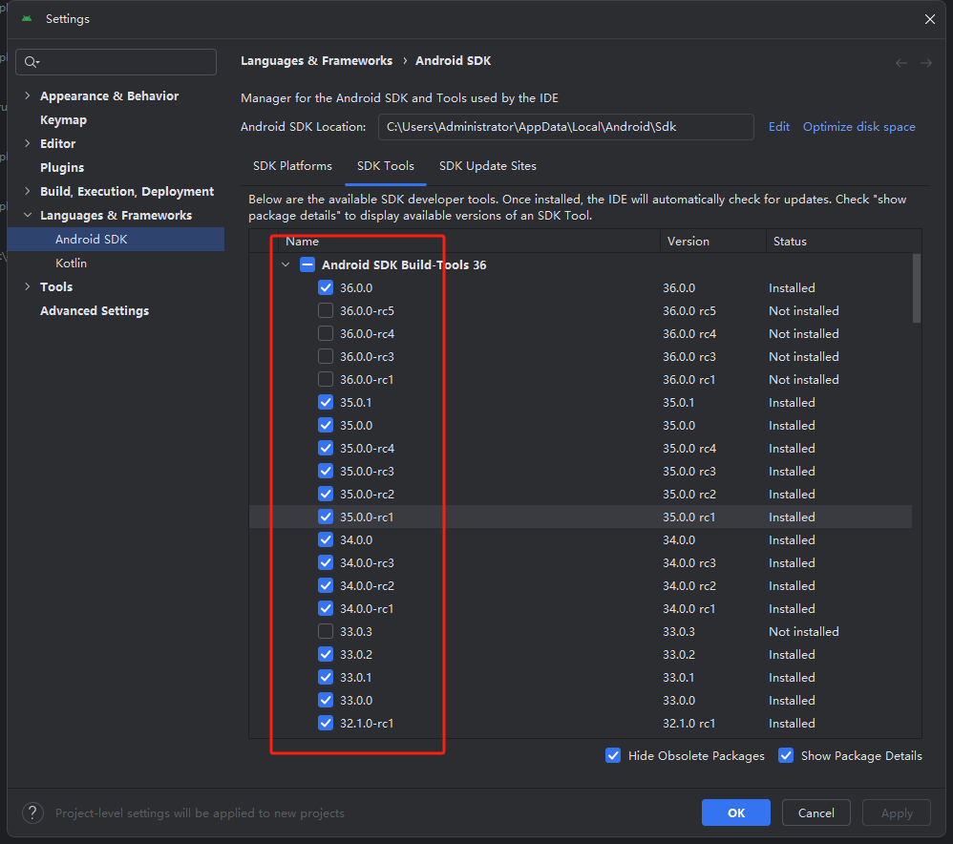Screen dimensions: 953x844
Task: Focus the settings search field
Action: pyautogui.click(x=116, y=62)
